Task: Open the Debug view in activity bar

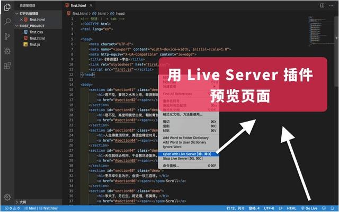Action: (7, 51)
